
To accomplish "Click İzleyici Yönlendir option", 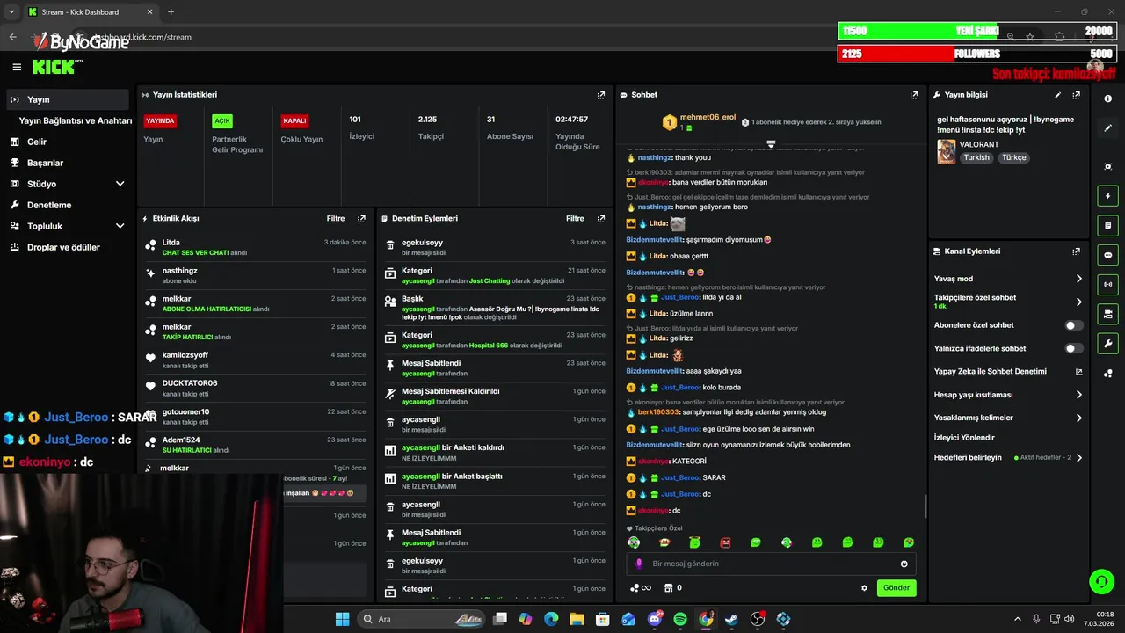I will coord(964,437).
